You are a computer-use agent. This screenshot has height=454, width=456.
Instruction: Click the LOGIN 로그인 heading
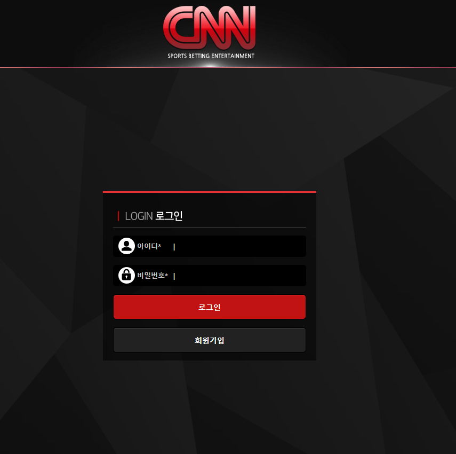pos(154,216)
